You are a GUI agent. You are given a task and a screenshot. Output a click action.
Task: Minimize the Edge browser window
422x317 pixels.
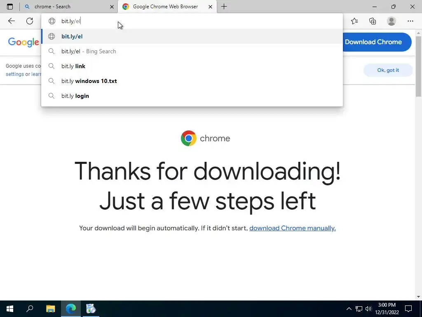click(374, 7)
